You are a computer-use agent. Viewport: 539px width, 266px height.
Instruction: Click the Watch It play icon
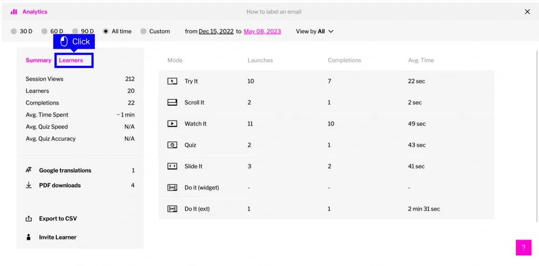click(x=172, y=124)
